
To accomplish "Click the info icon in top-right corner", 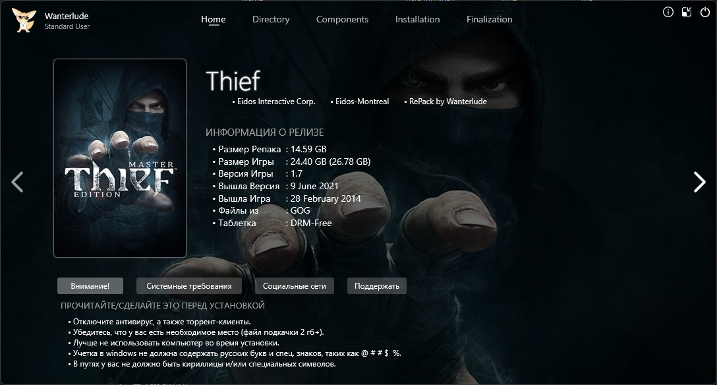I will [x=668, y=13].
